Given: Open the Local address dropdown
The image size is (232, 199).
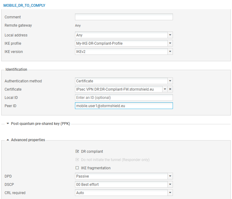Looking at the screenshot, I should click(x=170, y=35).
